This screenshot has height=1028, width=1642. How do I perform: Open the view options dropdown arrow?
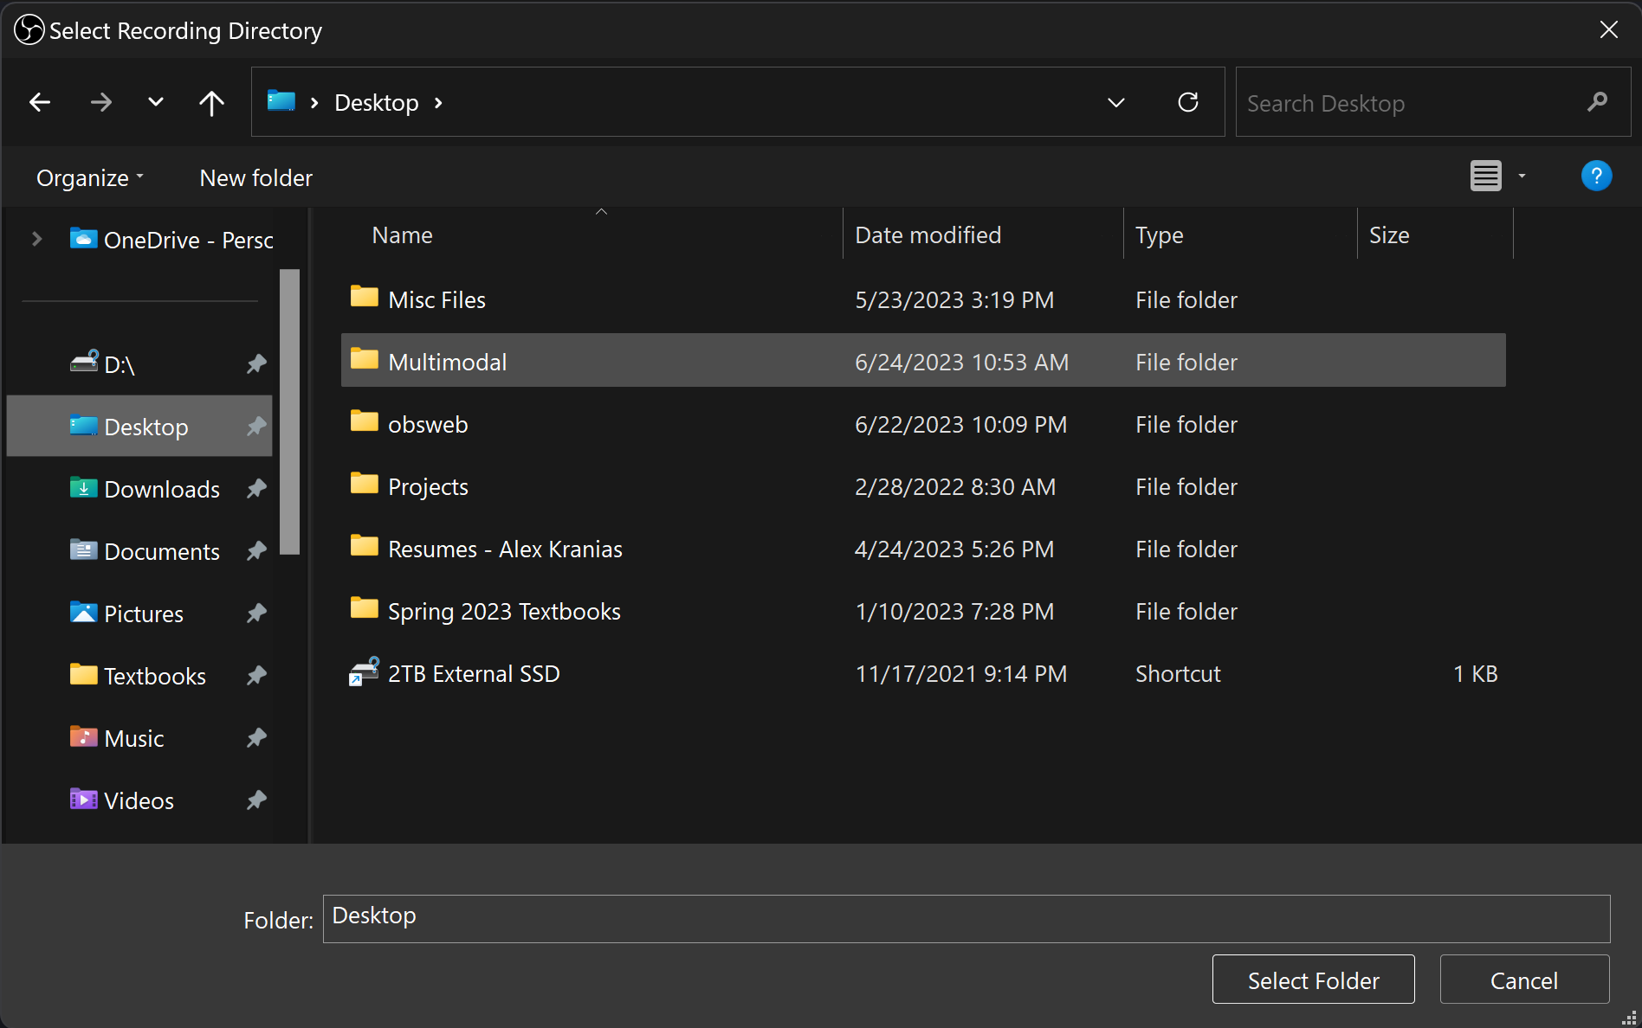[1522, 177]
